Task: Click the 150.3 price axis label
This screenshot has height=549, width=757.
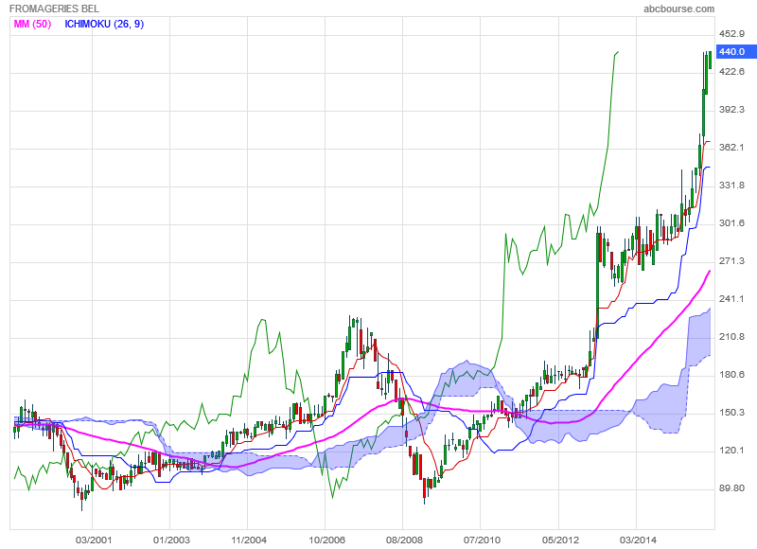Action: point(731,413)
